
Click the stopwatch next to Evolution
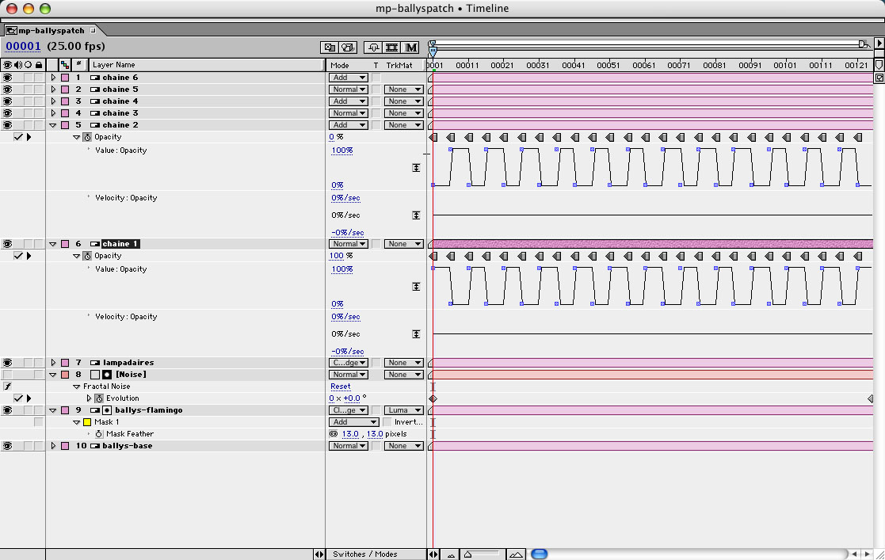point(99,398)
